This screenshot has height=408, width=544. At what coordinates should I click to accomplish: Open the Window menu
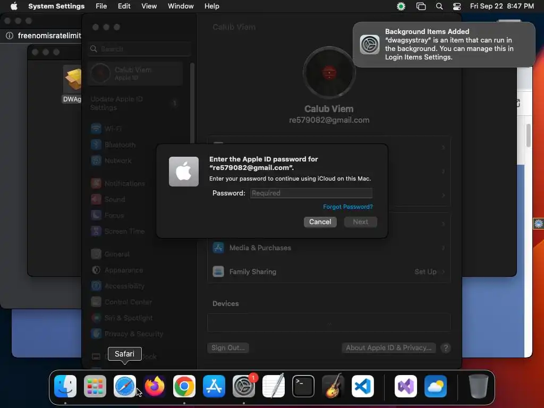tap(181, 6)
